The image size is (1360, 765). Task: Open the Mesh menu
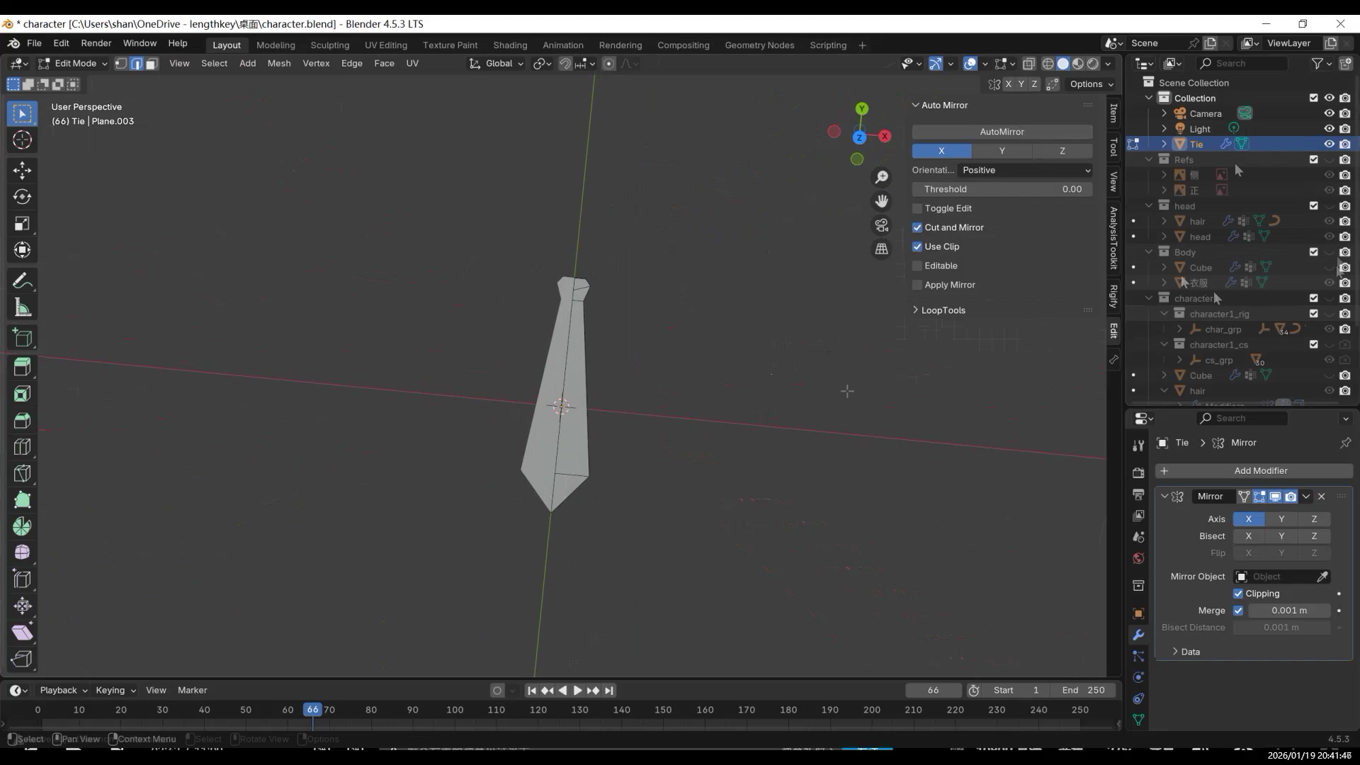pyautogui.click(x=278, y=64)
